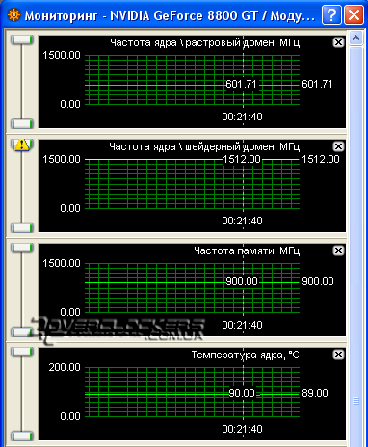Click the lower slider handle of shader domain graph
Image resolution: width=368 pixels, height=447 pixels.
tap(22, 228)
